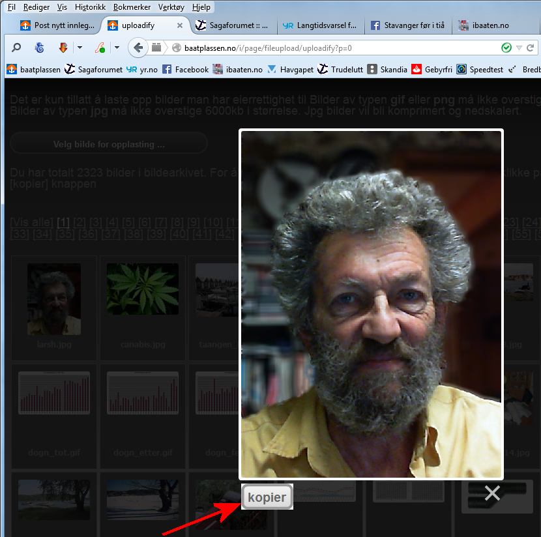The image size is (541, 537).
Task: Click the magnifier search toolbar icon
Action: [x=16, y=48]
